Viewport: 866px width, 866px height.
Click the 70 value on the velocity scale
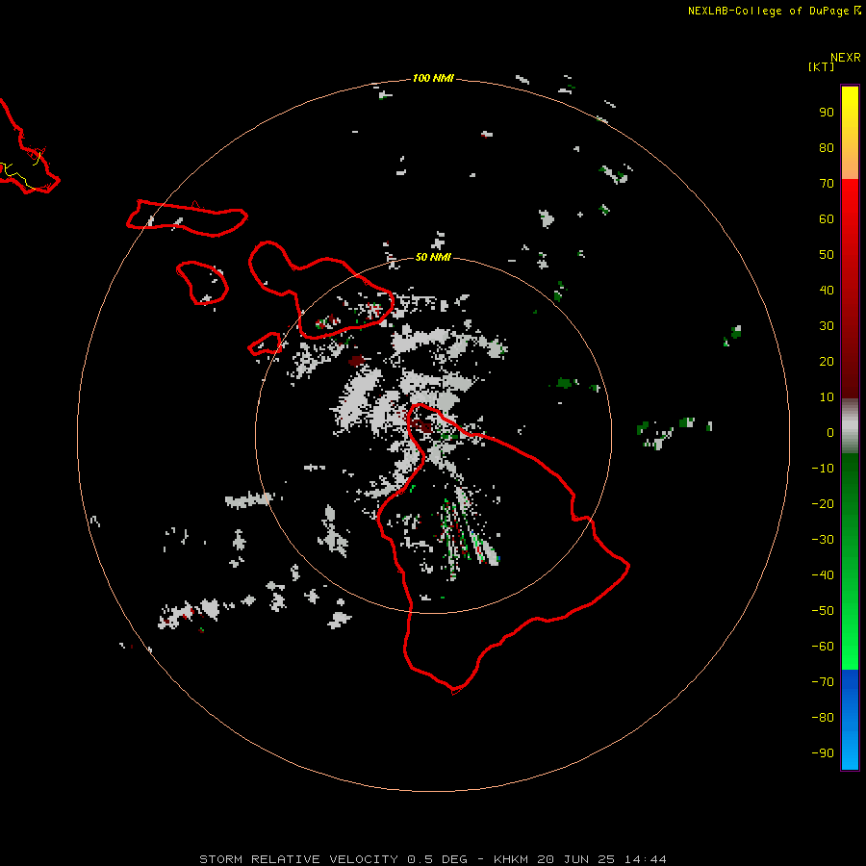click(x=827, y=184)
